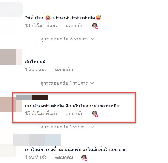Click creator-liked avatar badge on 15 ชั่วโมง comment
The height and width of the screenshot is (163, 168).
click(x=95, y=114)
